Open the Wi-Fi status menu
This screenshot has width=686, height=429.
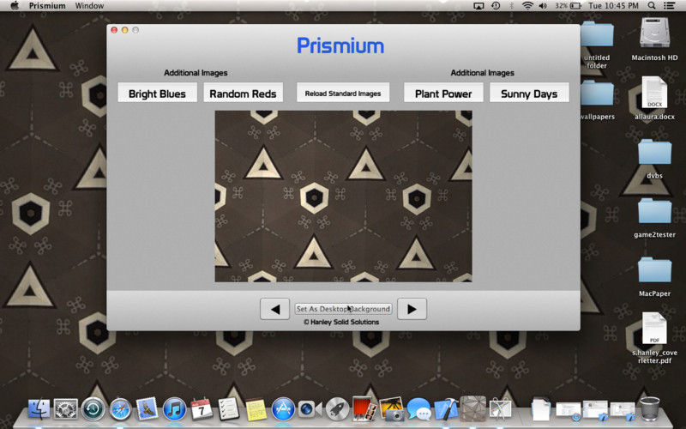pyautogui.click(x=527, y=6)
